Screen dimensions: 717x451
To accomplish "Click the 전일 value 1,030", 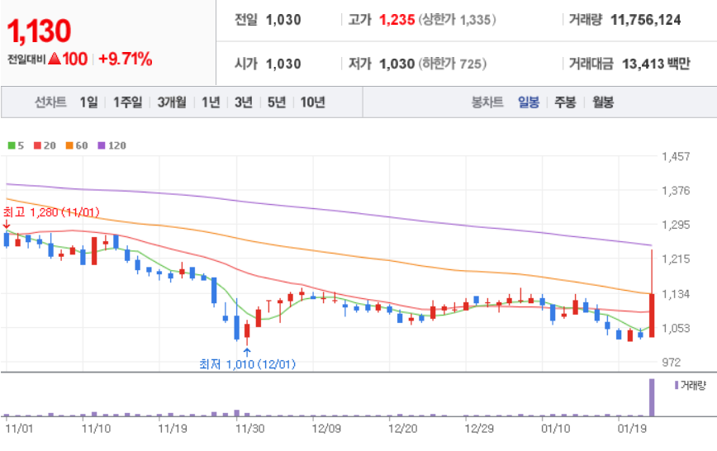I will point(283,20).
